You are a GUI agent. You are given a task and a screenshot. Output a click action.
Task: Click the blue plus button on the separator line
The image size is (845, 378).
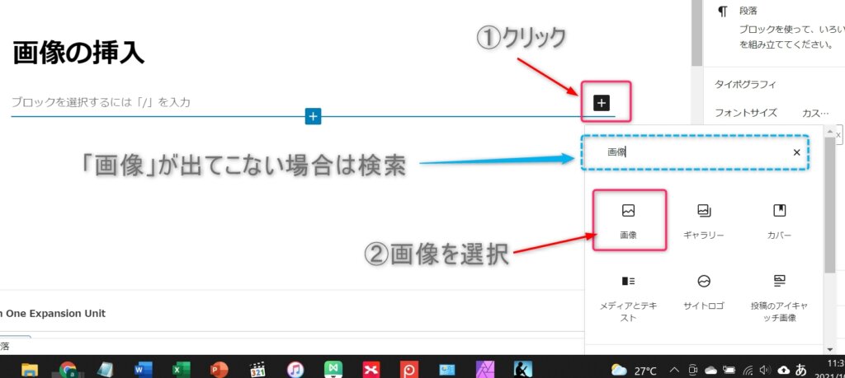tap(313, 116)
